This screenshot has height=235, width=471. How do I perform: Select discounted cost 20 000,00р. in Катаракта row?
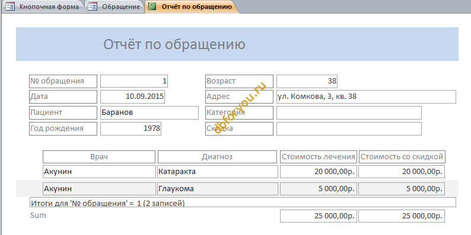pos(402,172)
